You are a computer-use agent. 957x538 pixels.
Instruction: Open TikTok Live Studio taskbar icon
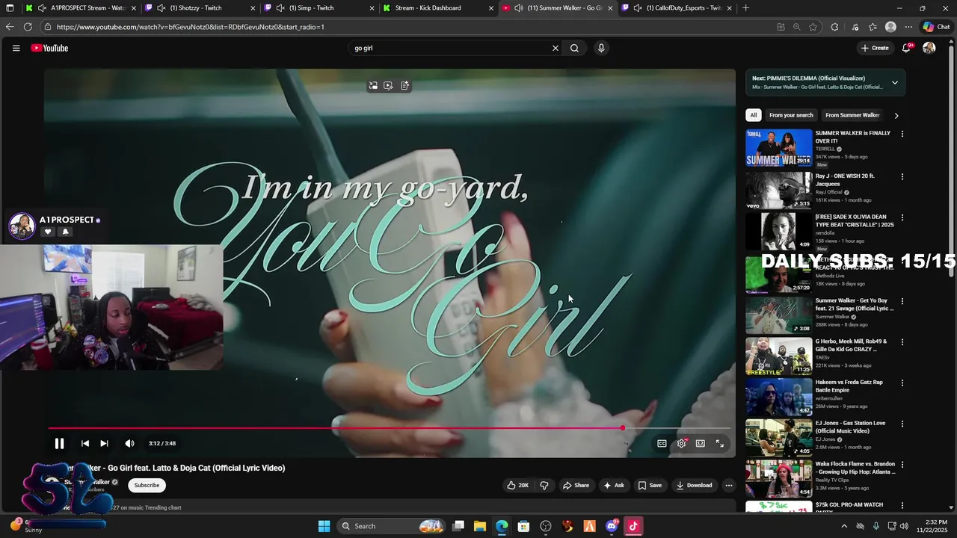pos(633,526)
